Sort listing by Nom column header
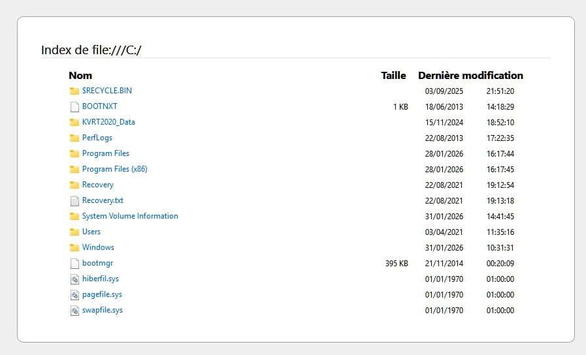586x355 pixels. [x=80, y=75]
